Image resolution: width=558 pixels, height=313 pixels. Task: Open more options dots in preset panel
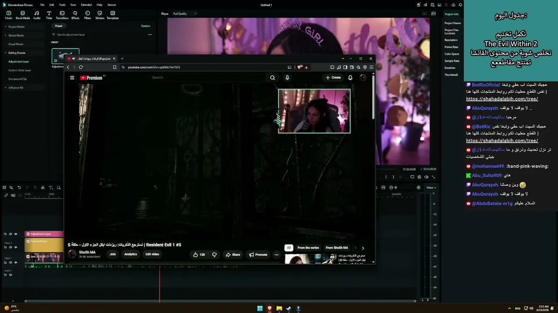(150, 34)
